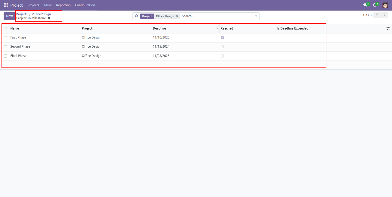The width and height of the screenshot is (392, 197).
Task: Click the 1-3 / 3 pager counter
Action: click(x=367, y=15)
